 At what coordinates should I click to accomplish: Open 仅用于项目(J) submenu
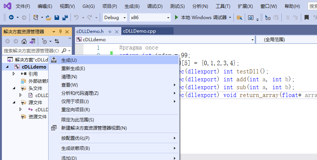tap(114, 102)
